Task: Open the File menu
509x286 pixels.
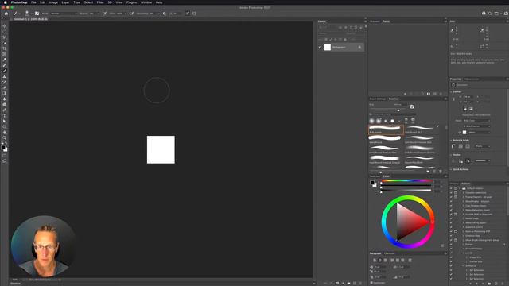Action: [x=33, y=2]
